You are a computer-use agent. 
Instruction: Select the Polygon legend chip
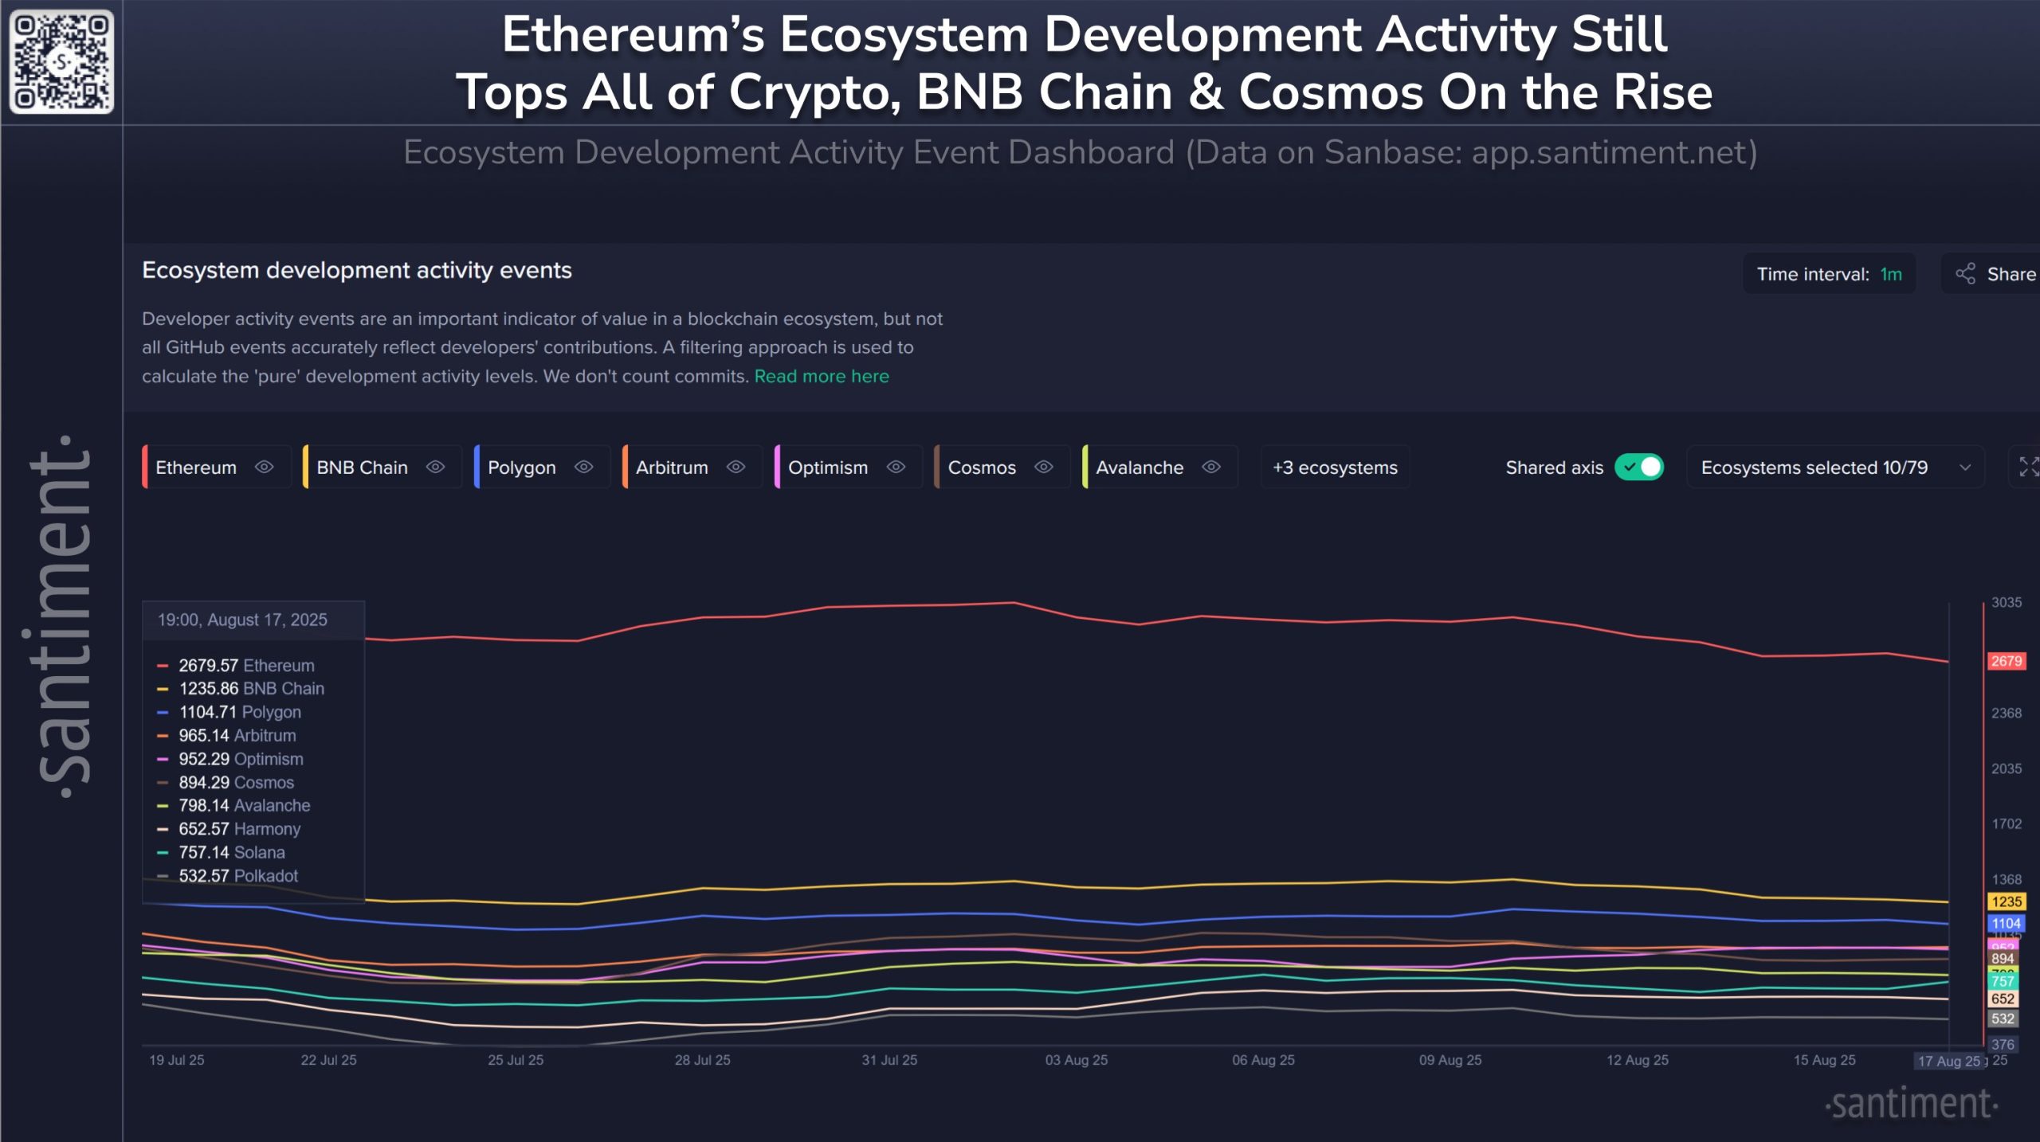pos(522,467)
